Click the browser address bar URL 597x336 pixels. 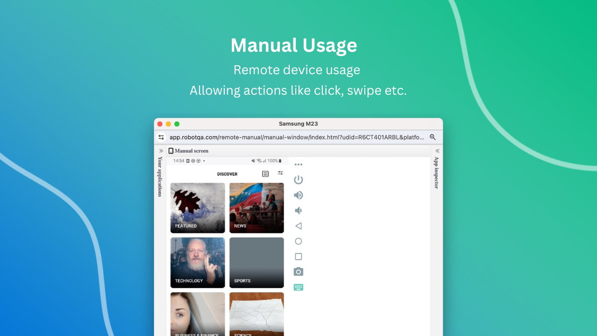297,137
